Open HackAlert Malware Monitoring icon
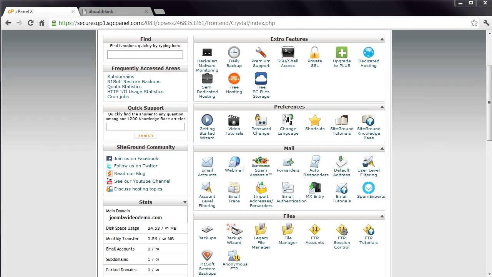The height and width of the screenshot is (277, 492). pyautogui.click(x=207, y=52)
